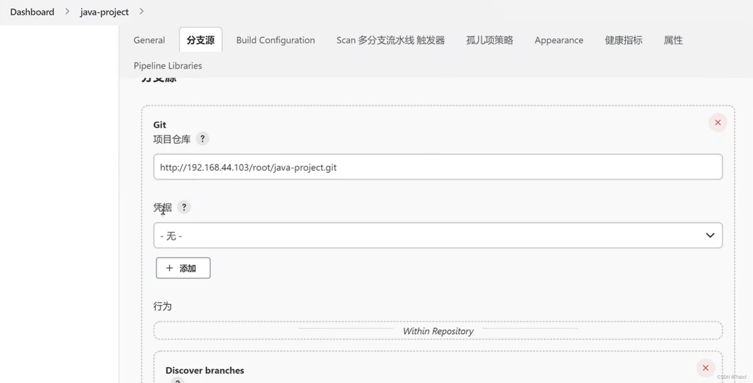The height and width of the screenshot is (383, 753).
Task: Open help for 凭据 field
Action: pyautogui.click(x=184, y=207)
